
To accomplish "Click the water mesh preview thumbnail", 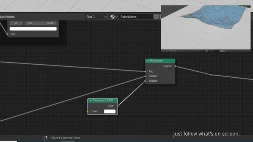I will tap(206, 28).
